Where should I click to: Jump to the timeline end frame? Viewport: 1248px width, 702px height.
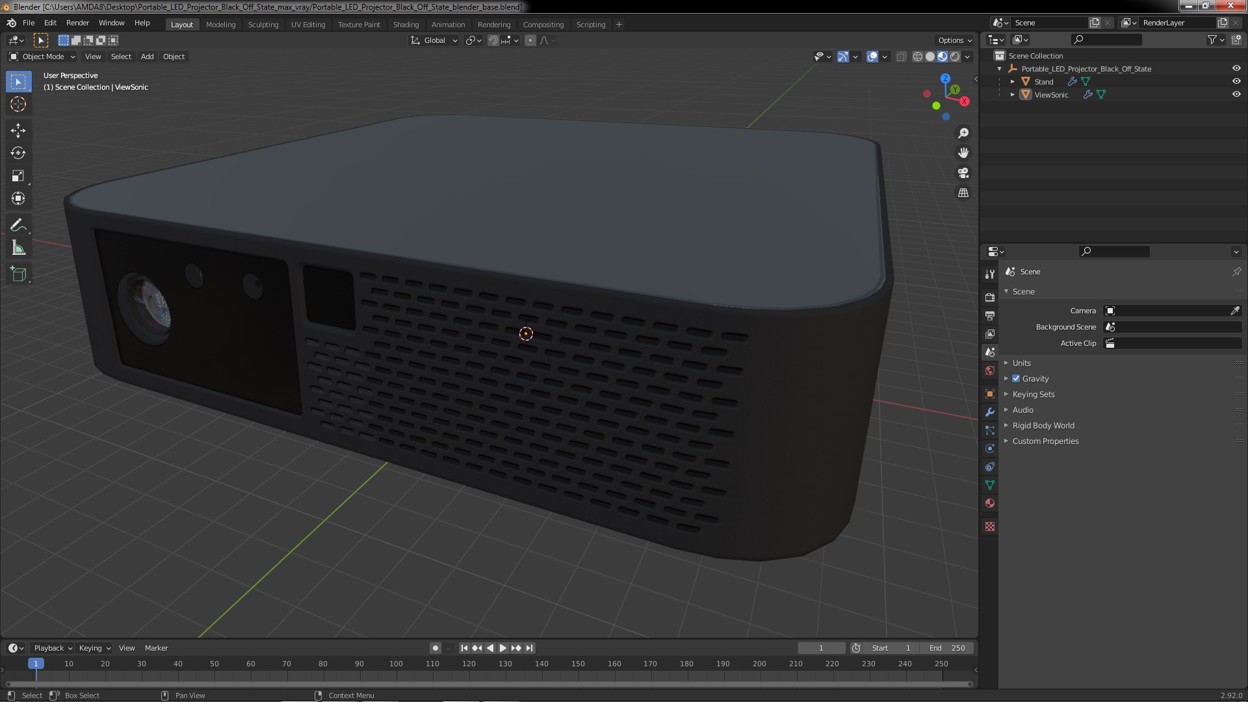point(529,648)
